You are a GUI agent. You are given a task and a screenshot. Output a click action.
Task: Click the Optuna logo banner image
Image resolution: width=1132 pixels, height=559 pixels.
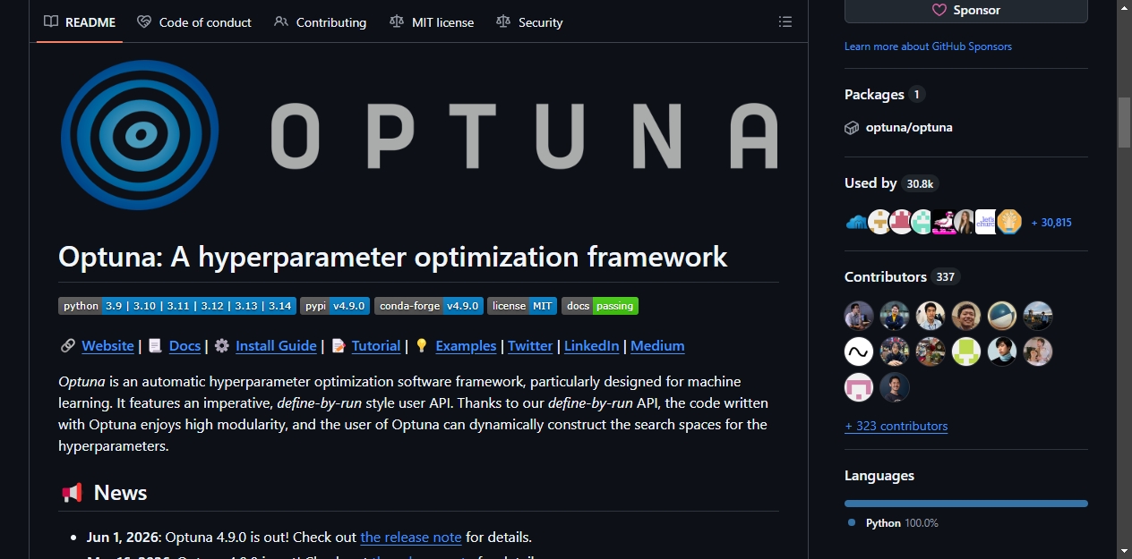coord(418,136)
